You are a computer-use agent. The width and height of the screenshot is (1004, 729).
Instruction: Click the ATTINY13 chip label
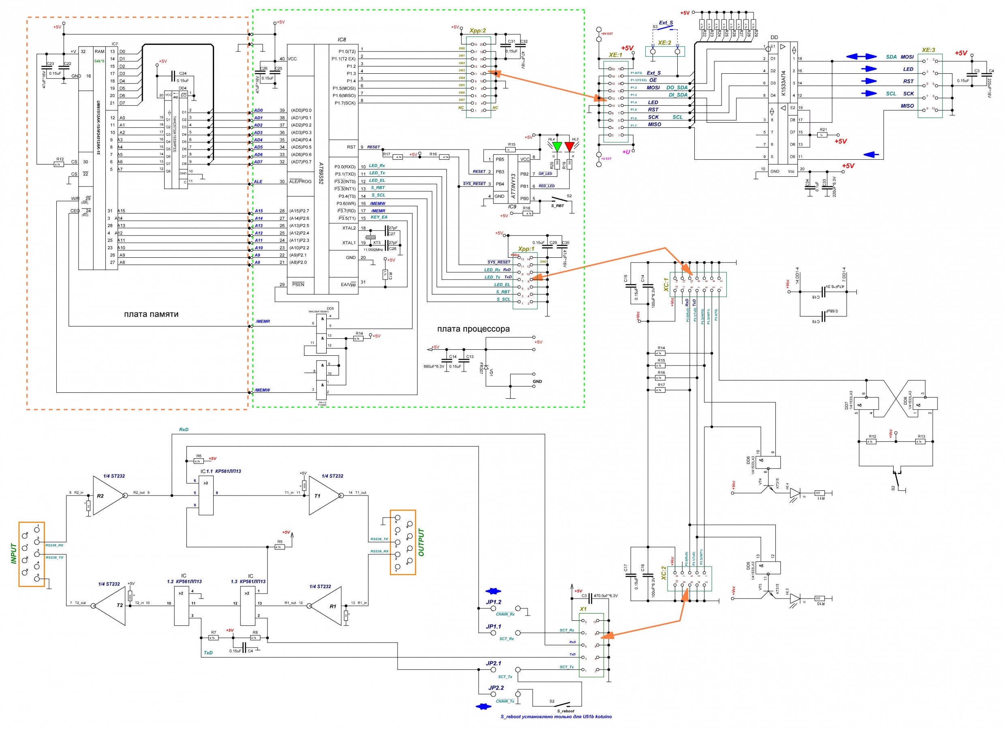pos(513,186)
